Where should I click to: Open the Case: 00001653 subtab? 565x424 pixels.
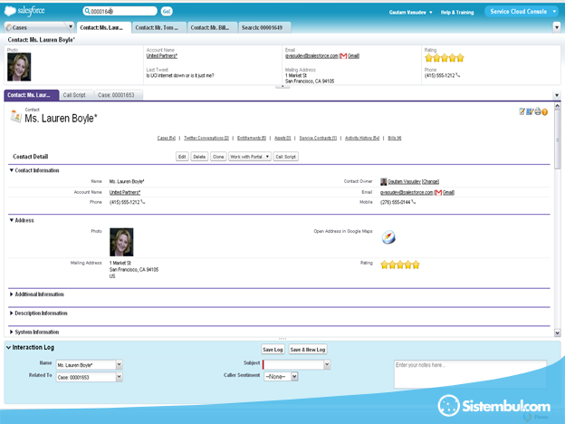118,95
